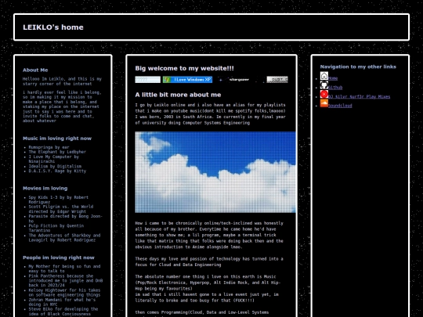Click the Cloud and Data Engineering paragraph
423x317 pixels.
[209, 261]
